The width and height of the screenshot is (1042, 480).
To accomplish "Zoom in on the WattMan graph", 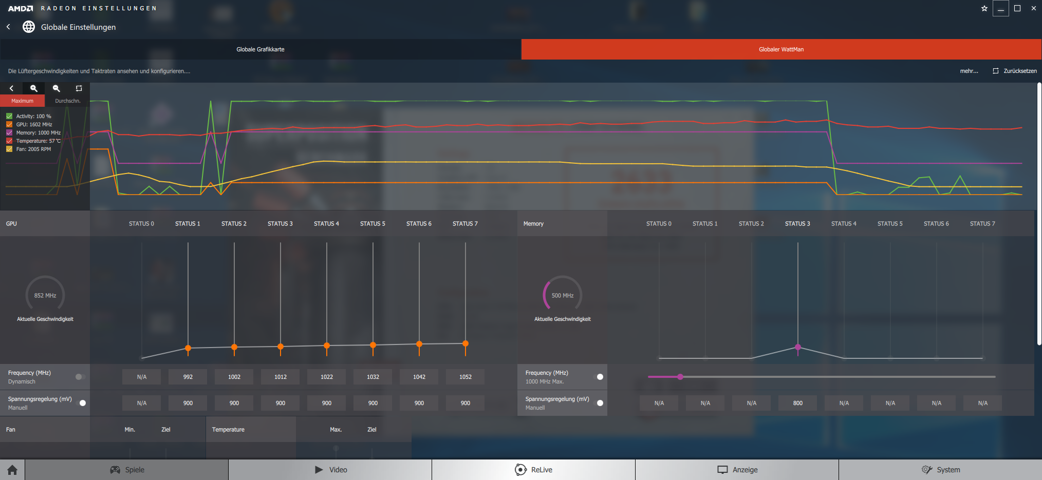I will [34, 88].
